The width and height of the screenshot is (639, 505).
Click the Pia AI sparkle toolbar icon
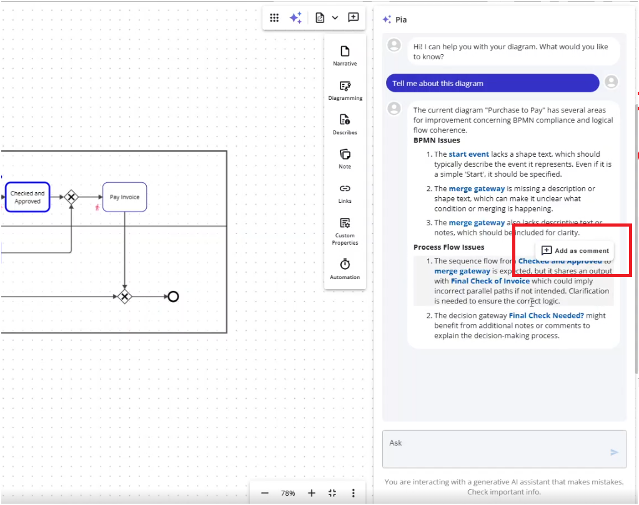click(x=295, y=18)
